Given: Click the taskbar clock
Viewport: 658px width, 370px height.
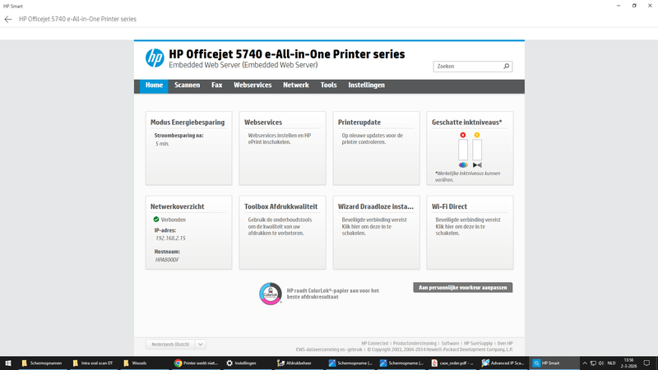Looking at the screenshot, I should tap(628, 363).
